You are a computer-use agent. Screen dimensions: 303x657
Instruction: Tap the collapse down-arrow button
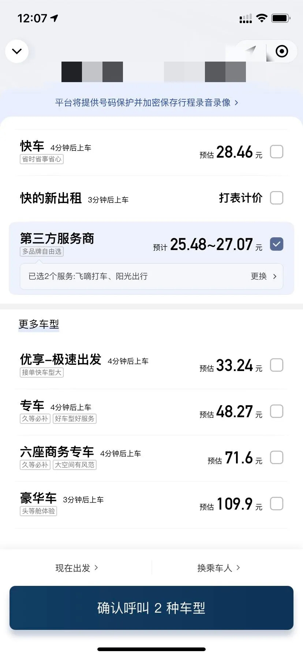17,51
